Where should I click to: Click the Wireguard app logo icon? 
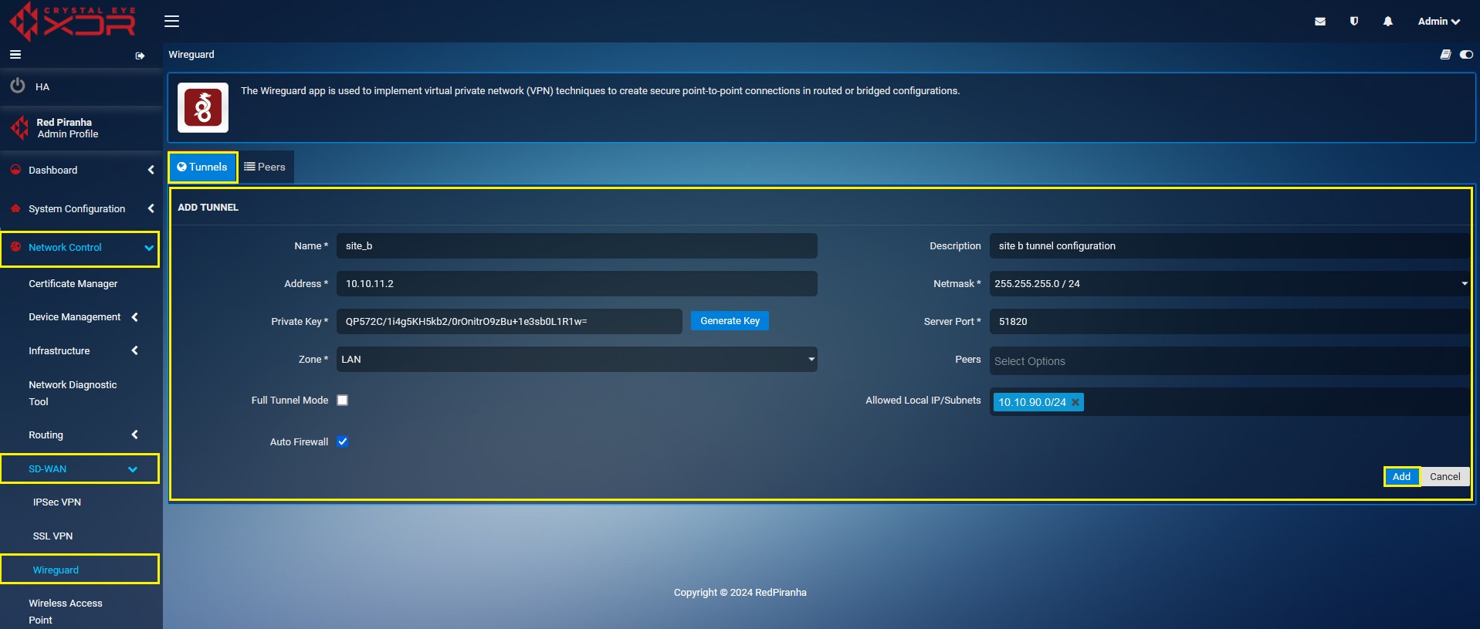203,108
